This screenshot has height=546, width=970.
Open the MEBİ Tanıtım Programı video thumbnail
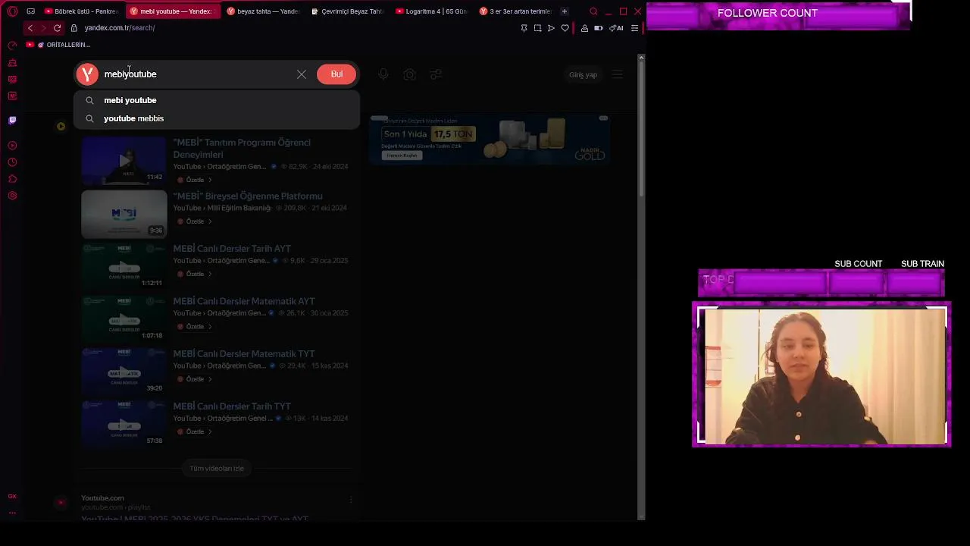coord(124,161)
